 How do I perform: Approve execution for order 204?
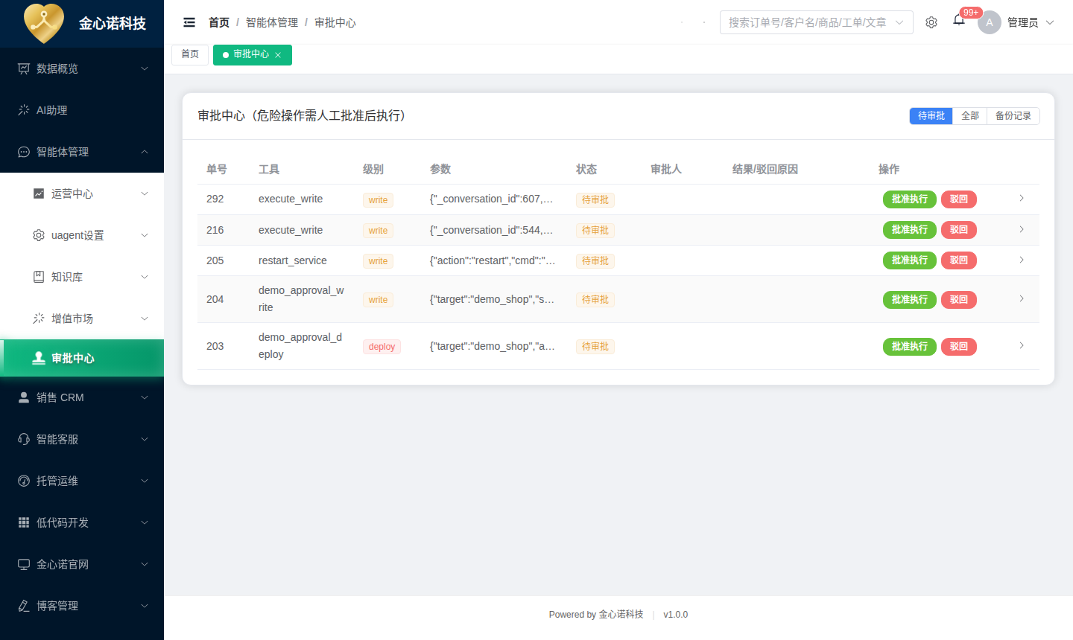(x=910, y=300)
